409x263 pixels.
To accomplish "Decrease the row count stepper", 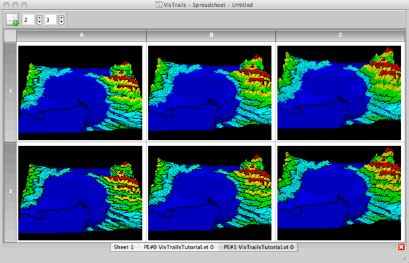I will [40, 22].
